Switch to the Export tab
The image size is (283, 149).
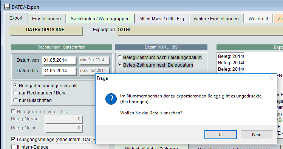pyautogui.click(x=16, y=18)
